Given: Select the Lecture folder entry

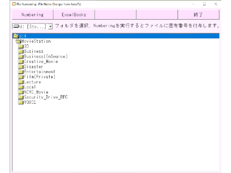Looking at the screenshot, I should pyautogui.click(x=30, y=82).
